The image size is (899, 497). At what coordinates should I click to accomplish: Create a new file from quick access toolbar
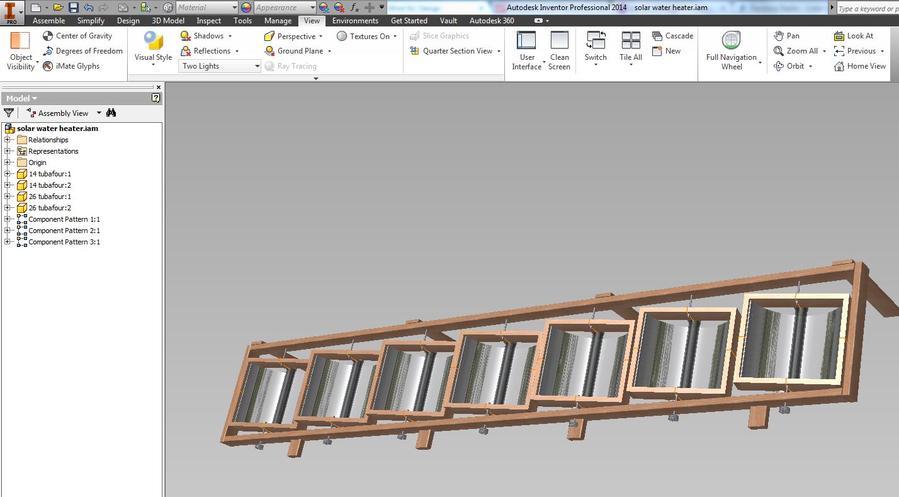click(36, 8)
